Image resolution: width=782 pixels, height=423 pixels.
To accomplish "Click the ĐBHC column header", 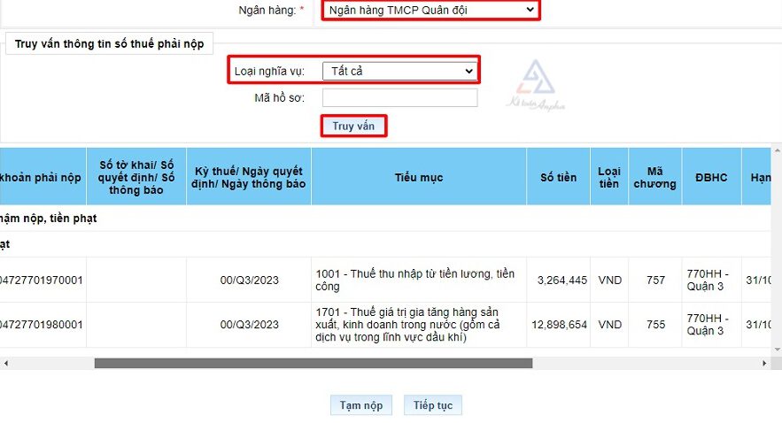I will 711,177.
